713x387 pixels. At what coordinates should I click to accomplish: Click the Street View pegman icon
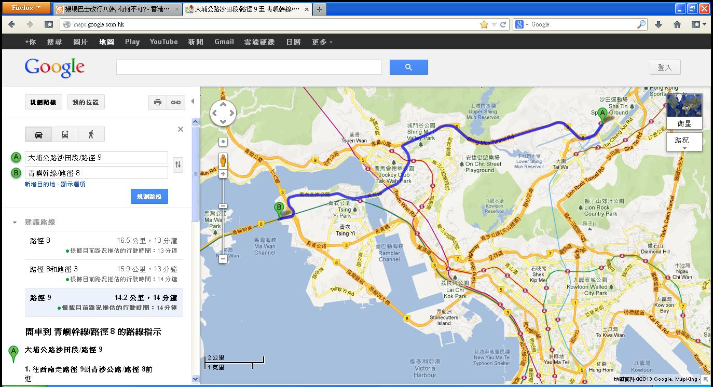(x=223, y=160)
